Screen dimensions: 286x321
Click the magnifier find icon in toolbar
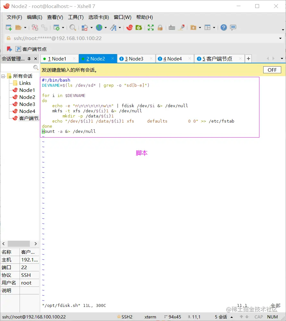[73, 28]
